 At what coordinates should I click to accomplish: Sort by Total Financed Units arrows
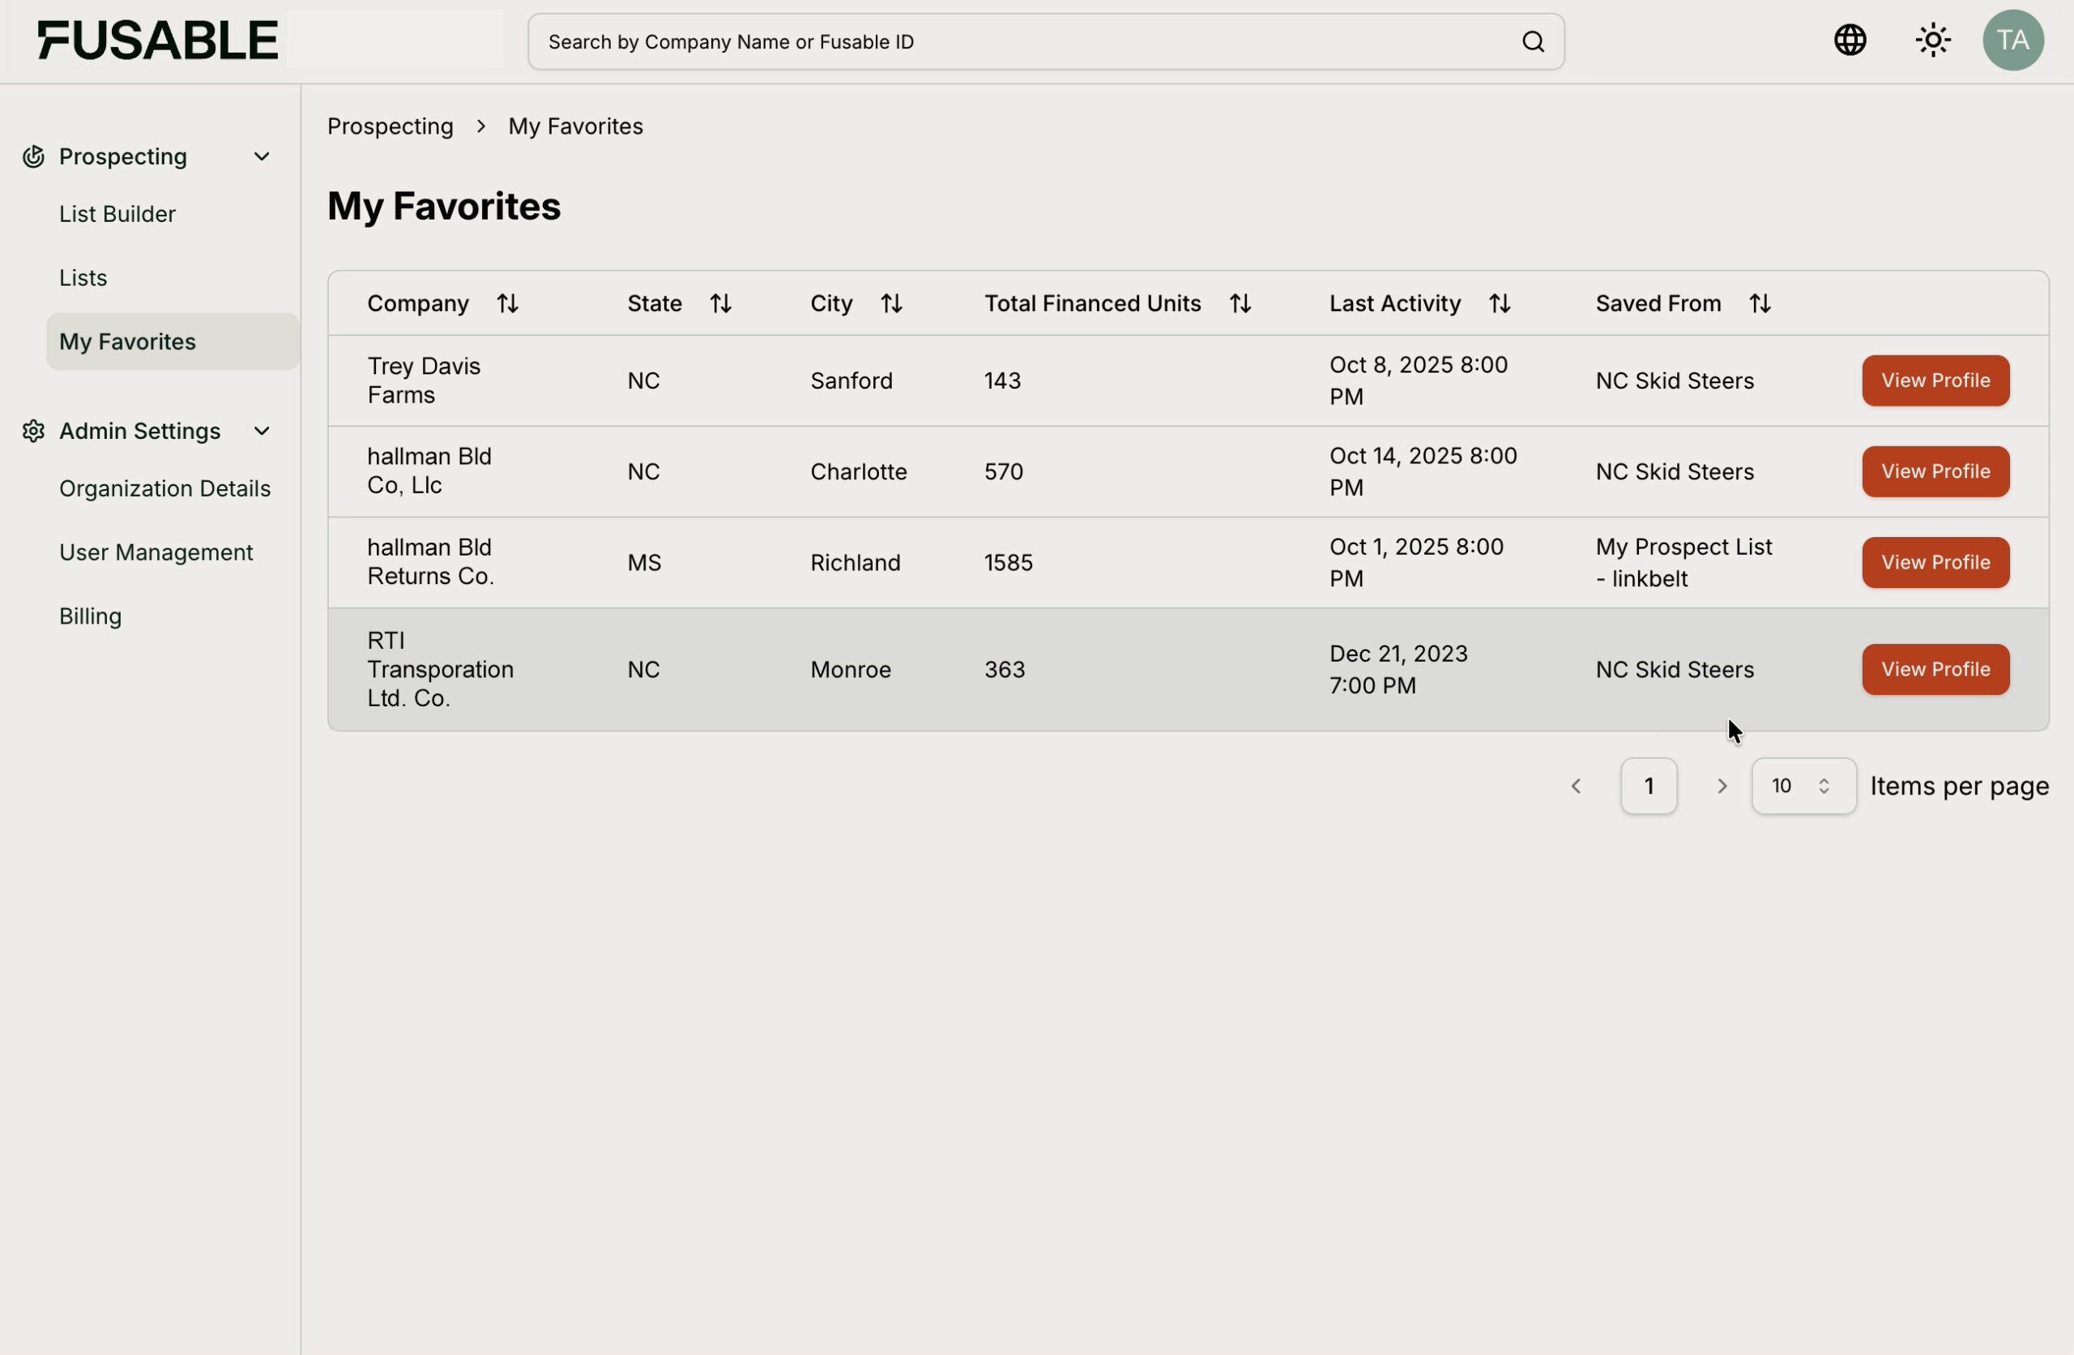(x=1240, y=303)
